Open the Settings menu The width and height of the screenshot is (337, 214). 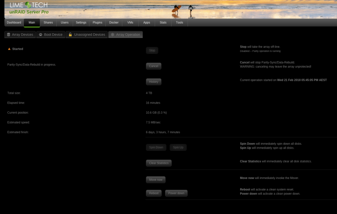click(x=81, y=23)
